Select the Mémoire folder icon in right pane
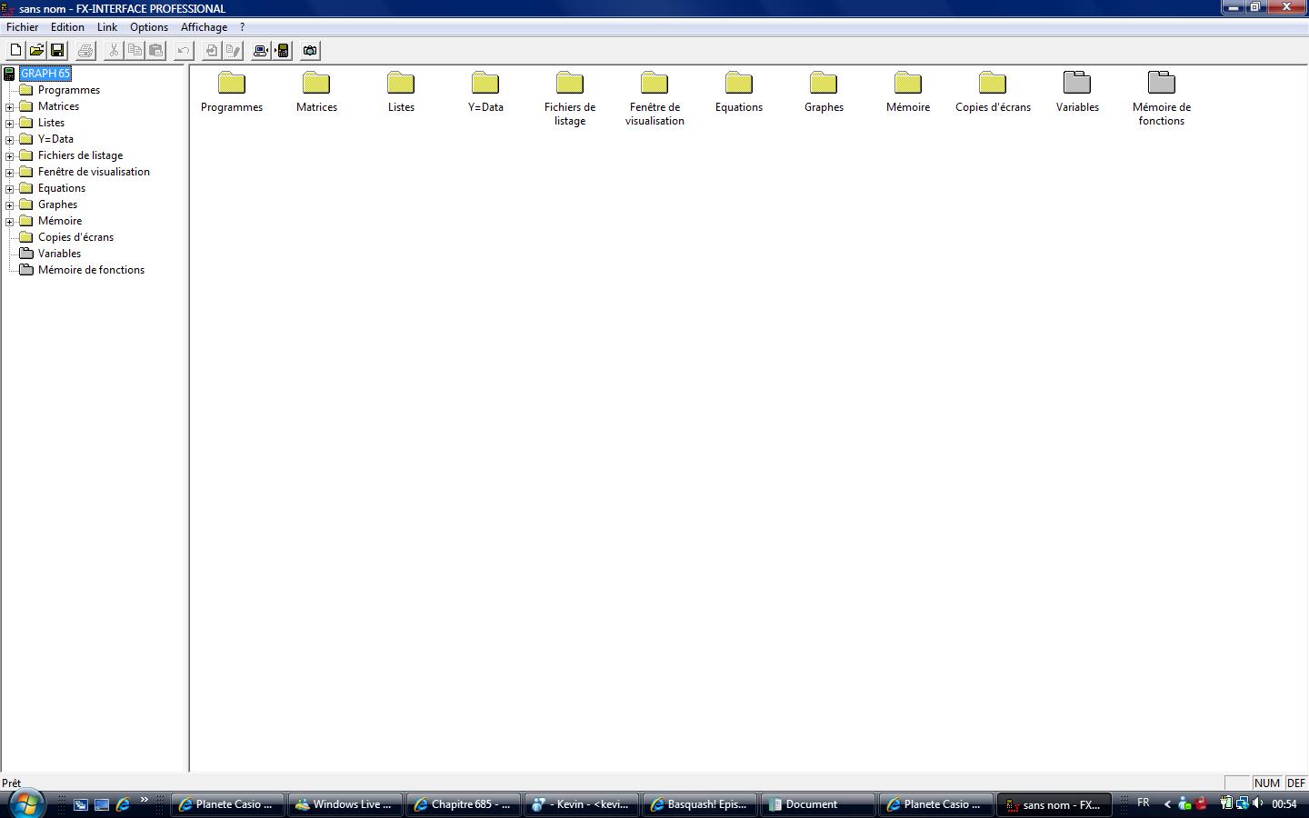This screenshot has width=1309, height=818. [908, 83]
